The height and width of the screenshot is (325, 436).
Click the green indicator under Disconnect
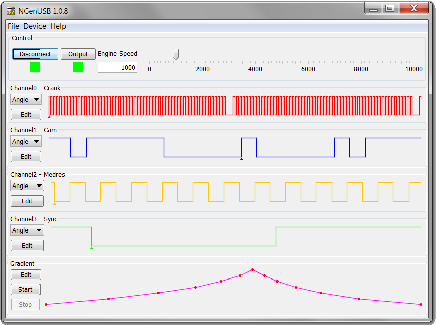pyautogui.click(x=35, y=67)
